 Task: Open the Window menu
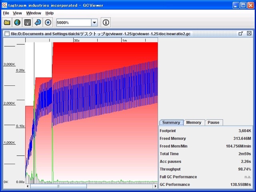pos(34,13)
